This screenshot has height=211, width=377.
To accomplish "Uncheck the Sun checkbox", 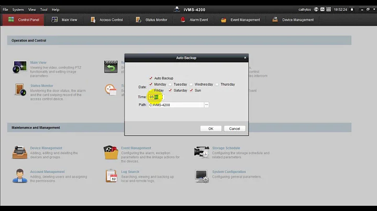I will [x=191, y=90].
